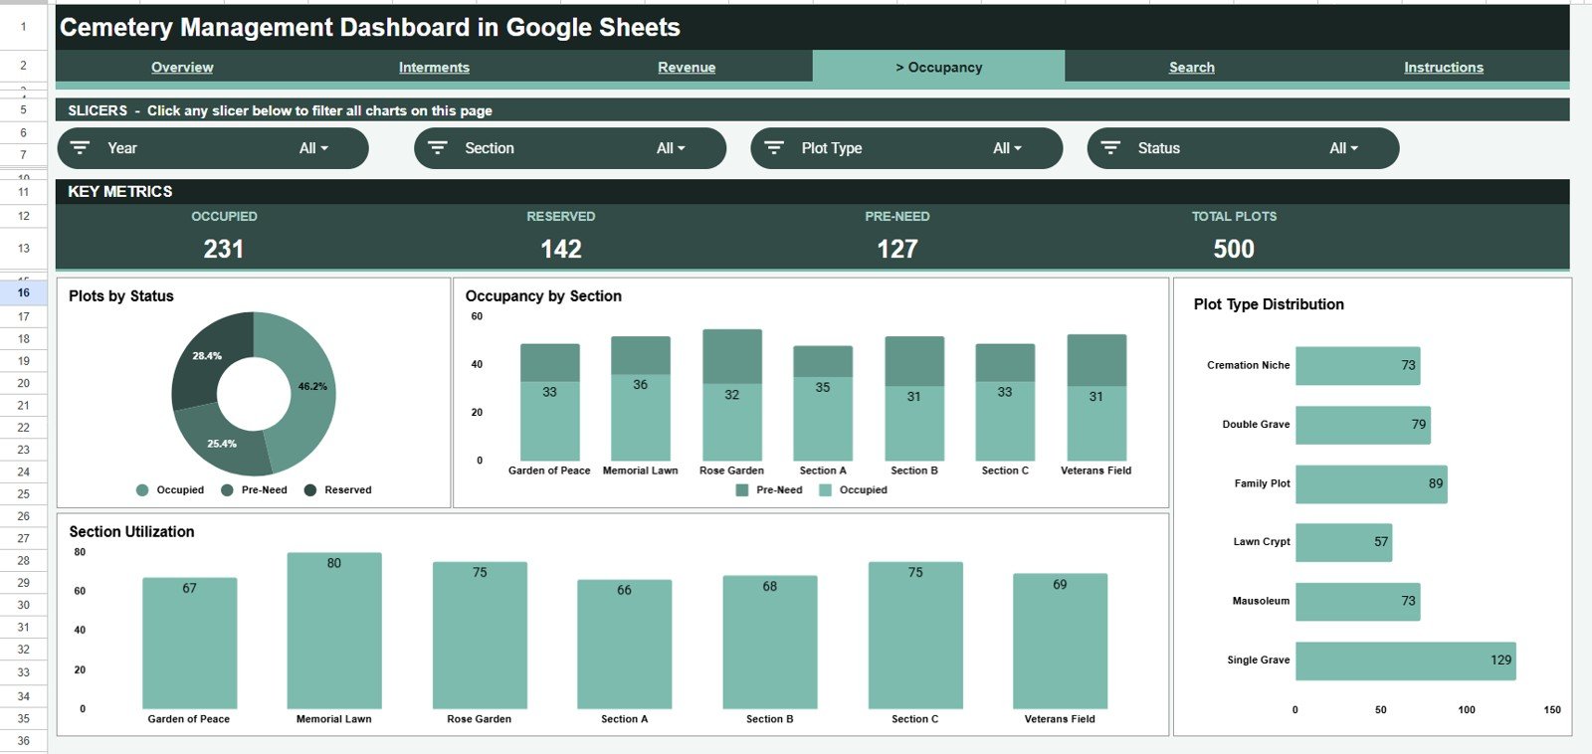This screenshot has width=1592, height=754.
Task: Click the Section A occupied segment labeled 35
Action: (823, 419)
